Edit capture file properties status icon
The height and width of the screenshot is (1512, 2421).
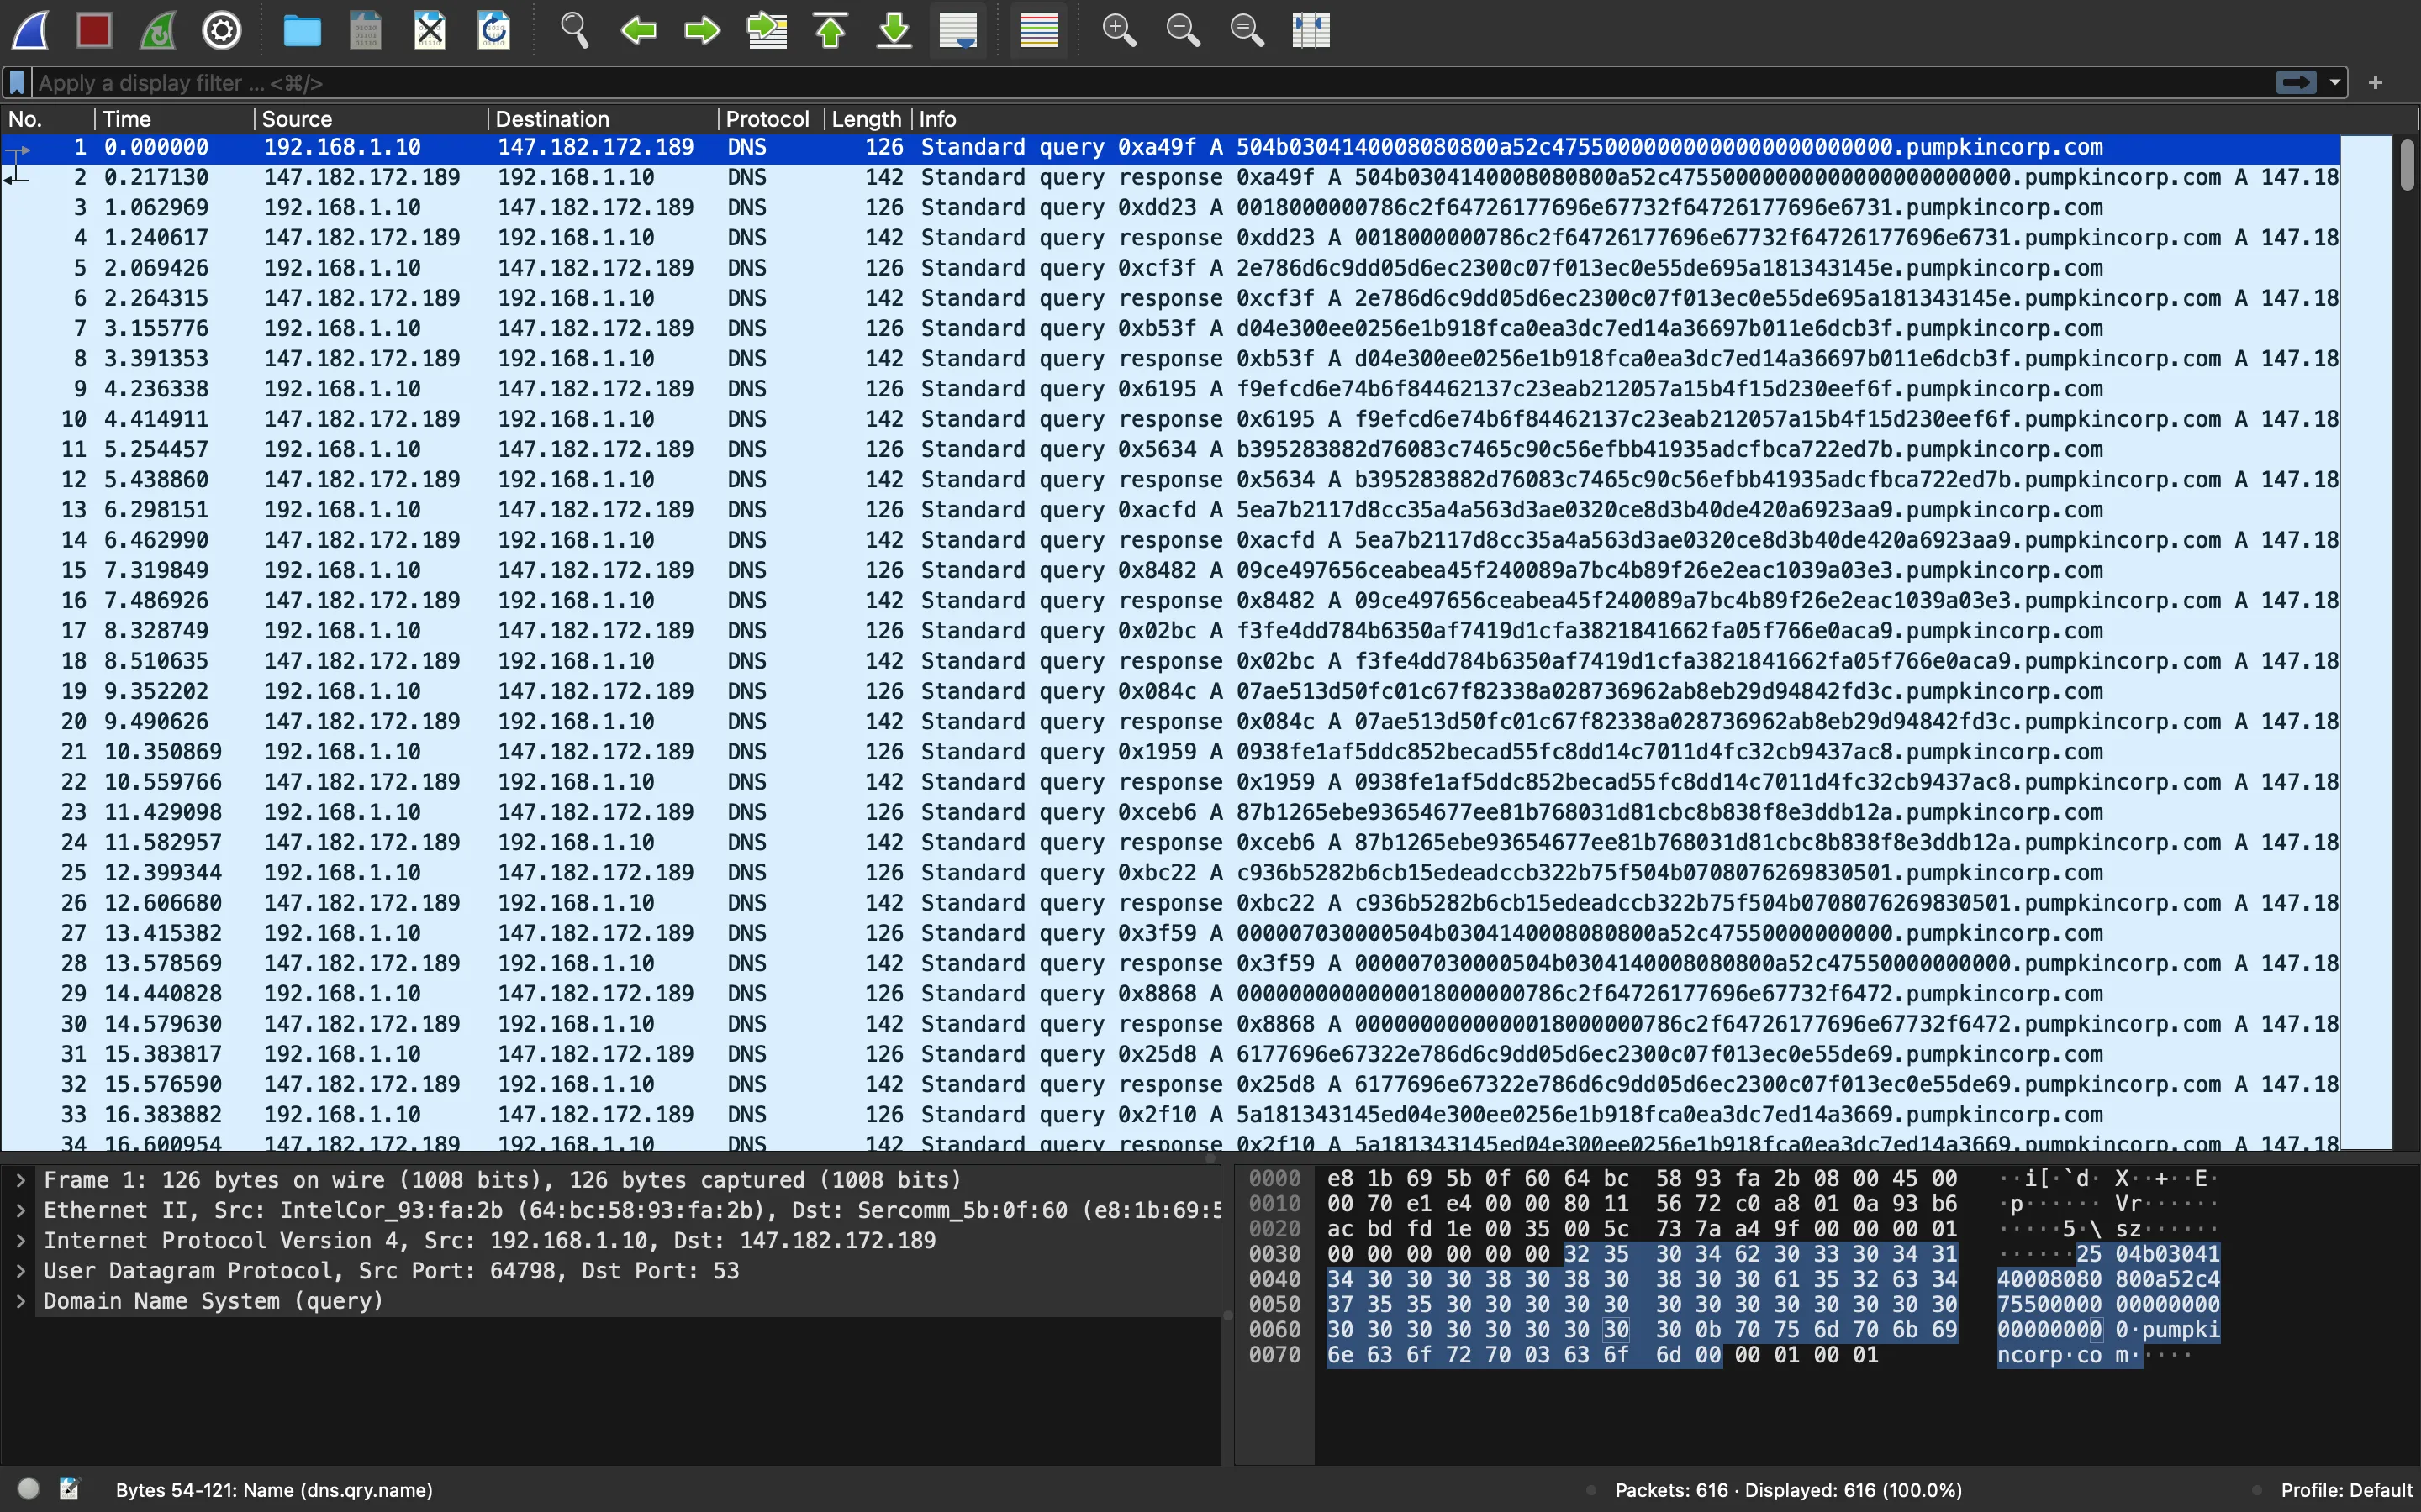69,1489
